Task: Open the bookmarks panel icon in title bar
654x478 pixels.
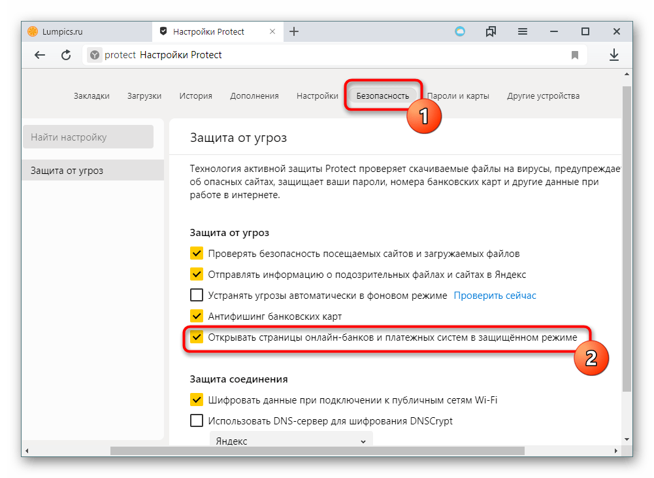Action: (x=491, y=31)
